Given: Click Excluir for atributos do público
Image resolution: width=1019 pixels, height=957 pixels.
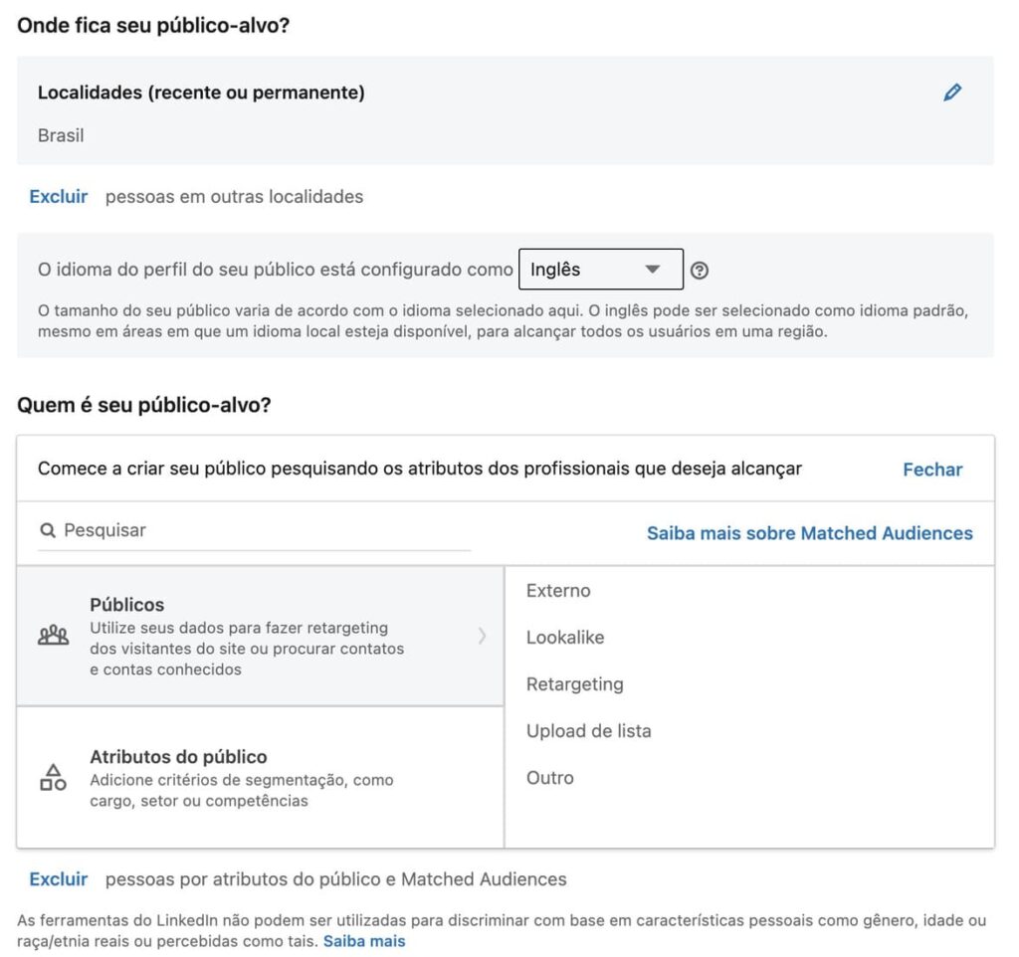Looking at the screenshot, I should click(59, 879).
